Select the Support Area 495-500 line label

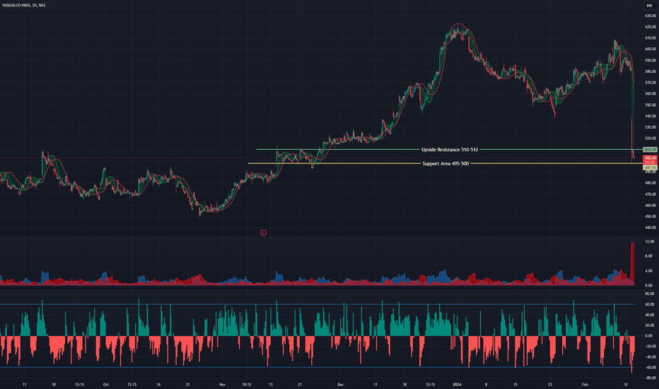pos(445,163)
